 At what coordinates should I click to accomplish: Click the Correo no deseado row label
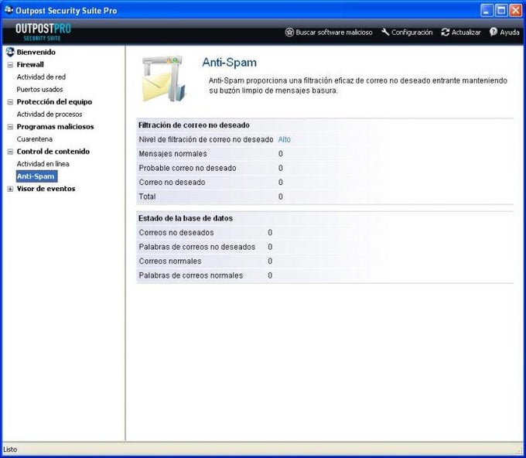[172, 182]
